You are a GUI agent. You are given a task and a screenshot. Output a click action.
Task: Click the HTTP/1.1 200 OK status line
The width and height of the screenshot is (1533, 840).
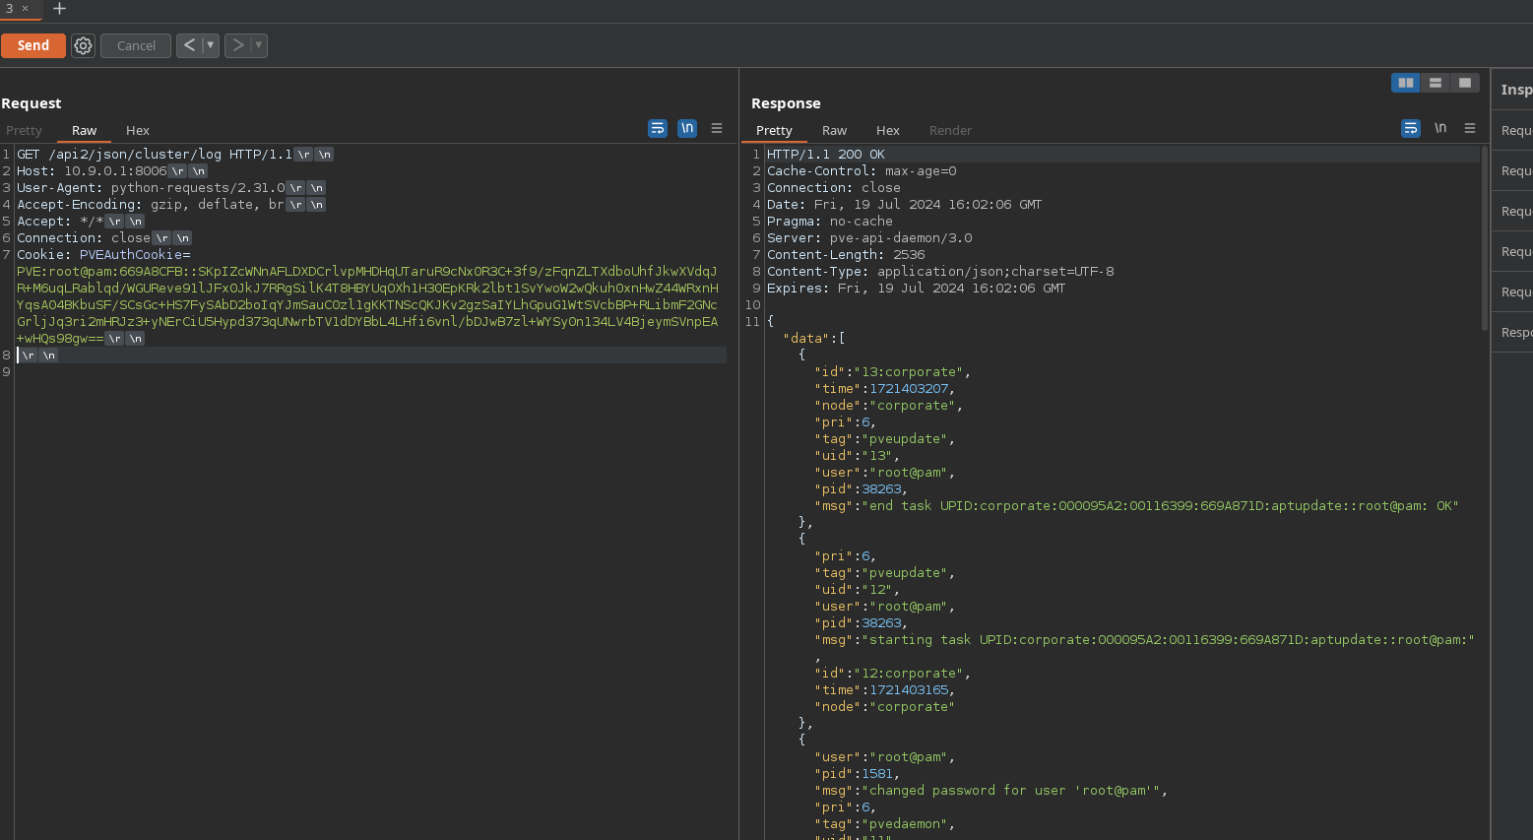coord(826,154)
